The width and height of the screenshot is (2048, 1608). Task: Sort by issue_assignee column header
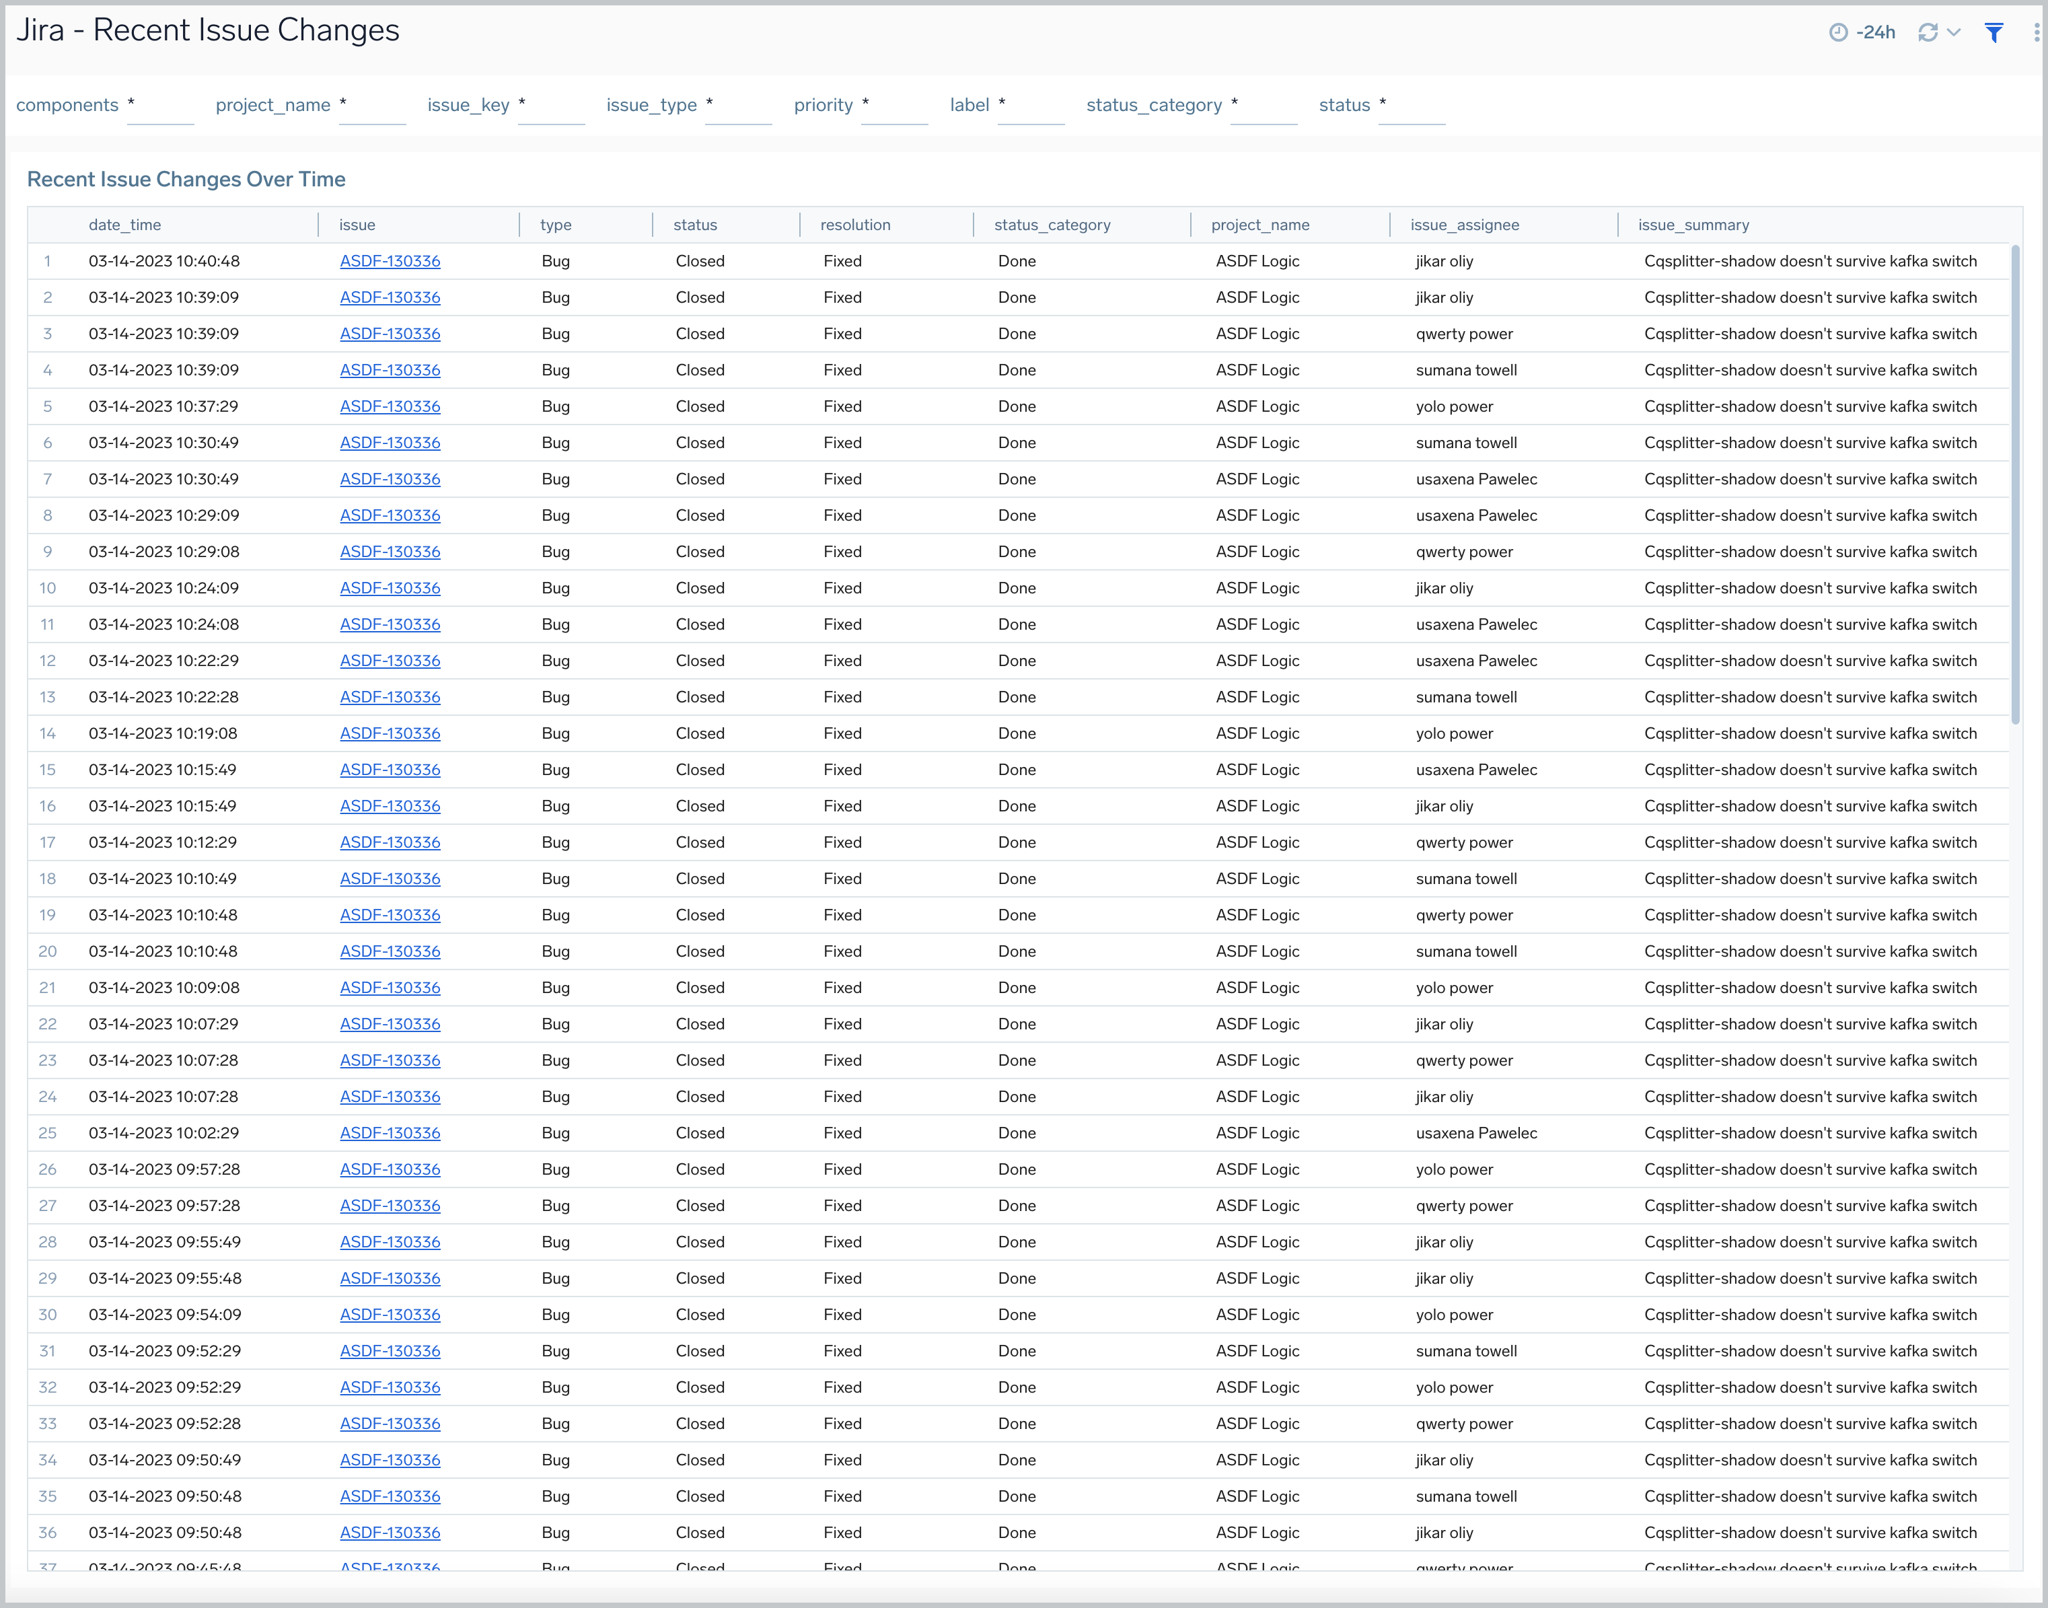pyautogui.click(x=1465, y=225)
